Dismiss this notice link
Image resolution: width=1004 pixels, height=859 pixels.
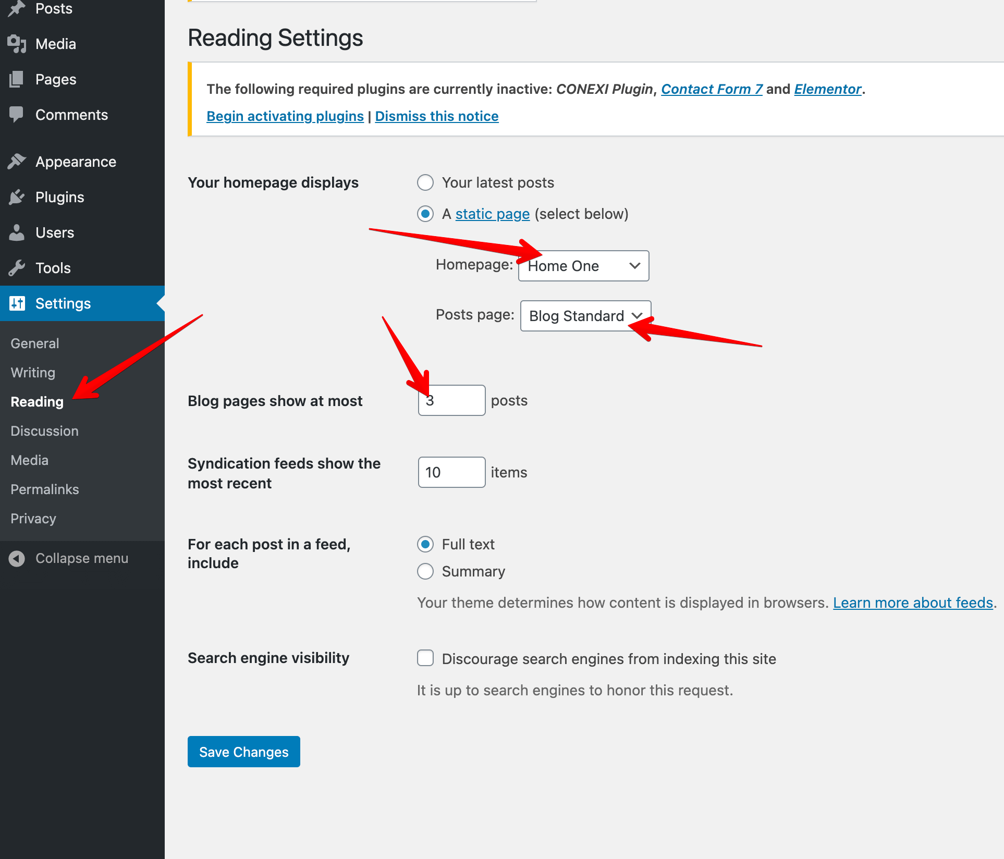[x=436, y=116]
